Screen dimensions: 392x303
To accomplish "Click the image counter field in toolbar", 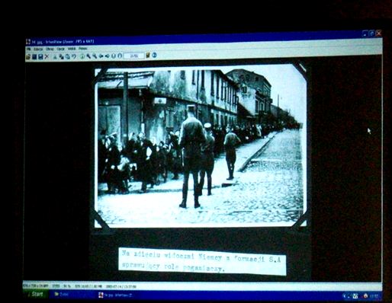I will click(x=134, y=56).
